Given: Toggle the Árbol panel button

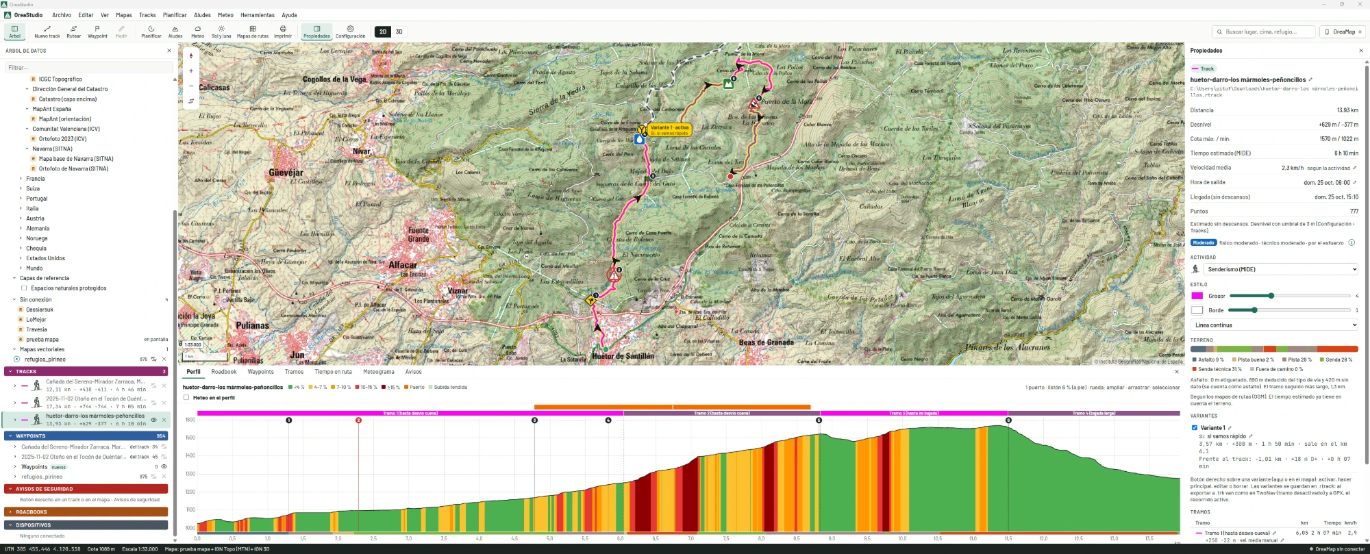Looking at the screenshot, I should pyautogui.click(x=14, y=32).
